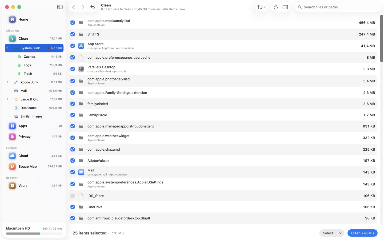
Task: Open the Space Map icon
Action: pyautogui.click(x=12, y=166)
